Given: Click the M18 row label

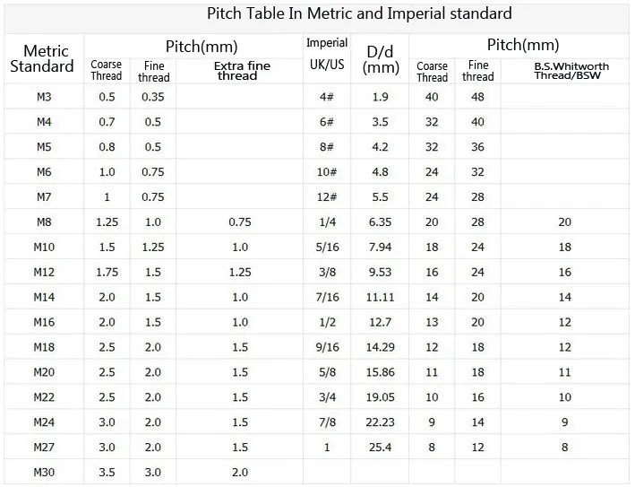Looking at the screenshot, I should pos(44,347).
